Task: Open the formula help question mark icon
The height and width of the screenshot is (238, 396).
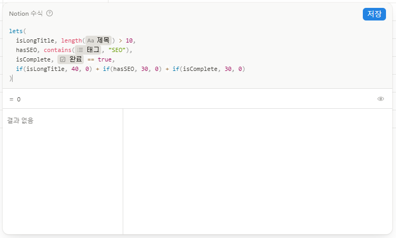Action: click(x=49, y=13)
